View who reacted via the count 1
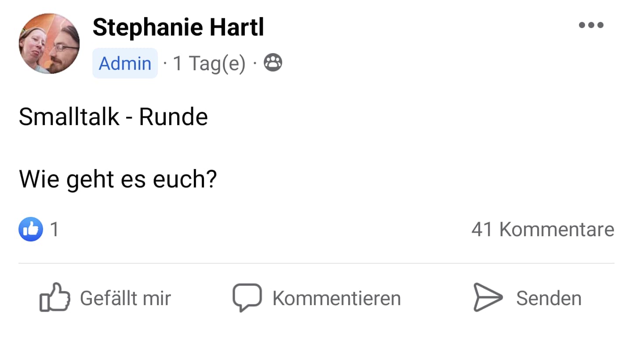Viewport: 633px width, 339px height. pos(55,230)
